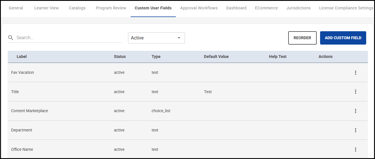The width and height of the screenshot is (375, 159).
Task: Click the search magnifier icon
Action: (x=11, y=38)
